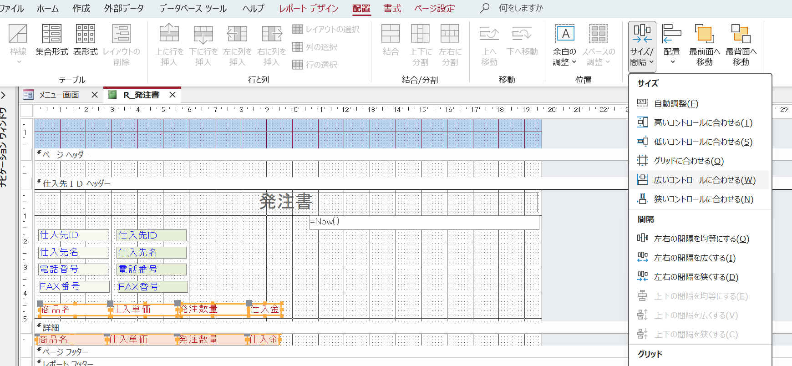Switch to the 書式 ribbon tab

pos(392,8)
